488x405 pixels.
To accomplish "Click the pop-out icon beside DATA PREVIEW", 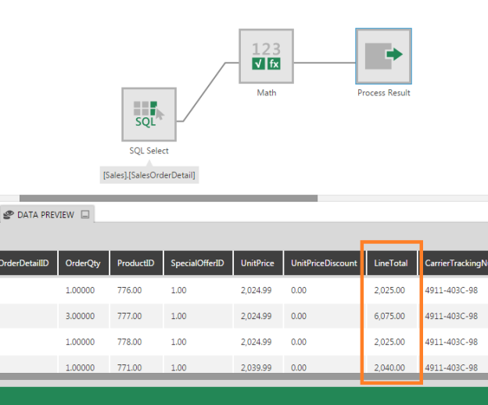I will pos(85,214).
